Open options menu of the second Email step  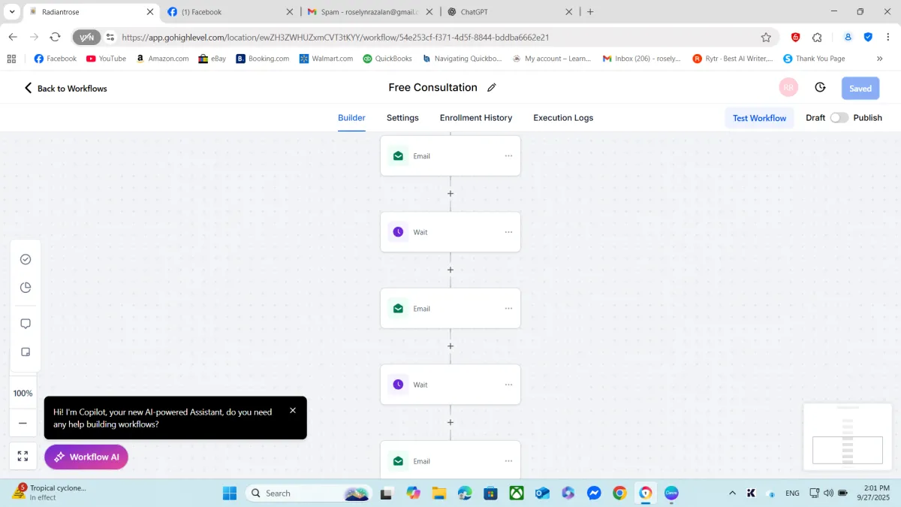point(508,309)
